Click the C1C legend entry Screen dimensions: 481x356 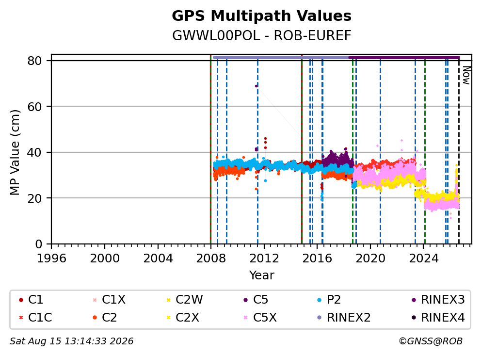(x=35, y=317)
